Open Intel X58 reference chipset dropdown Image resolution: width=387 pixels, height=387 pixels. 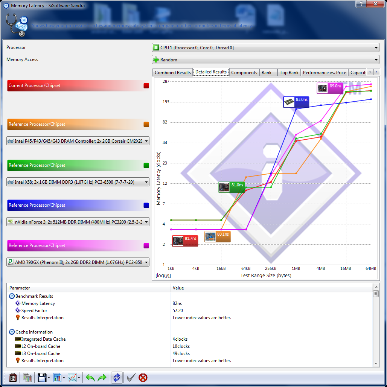(78, 182)
